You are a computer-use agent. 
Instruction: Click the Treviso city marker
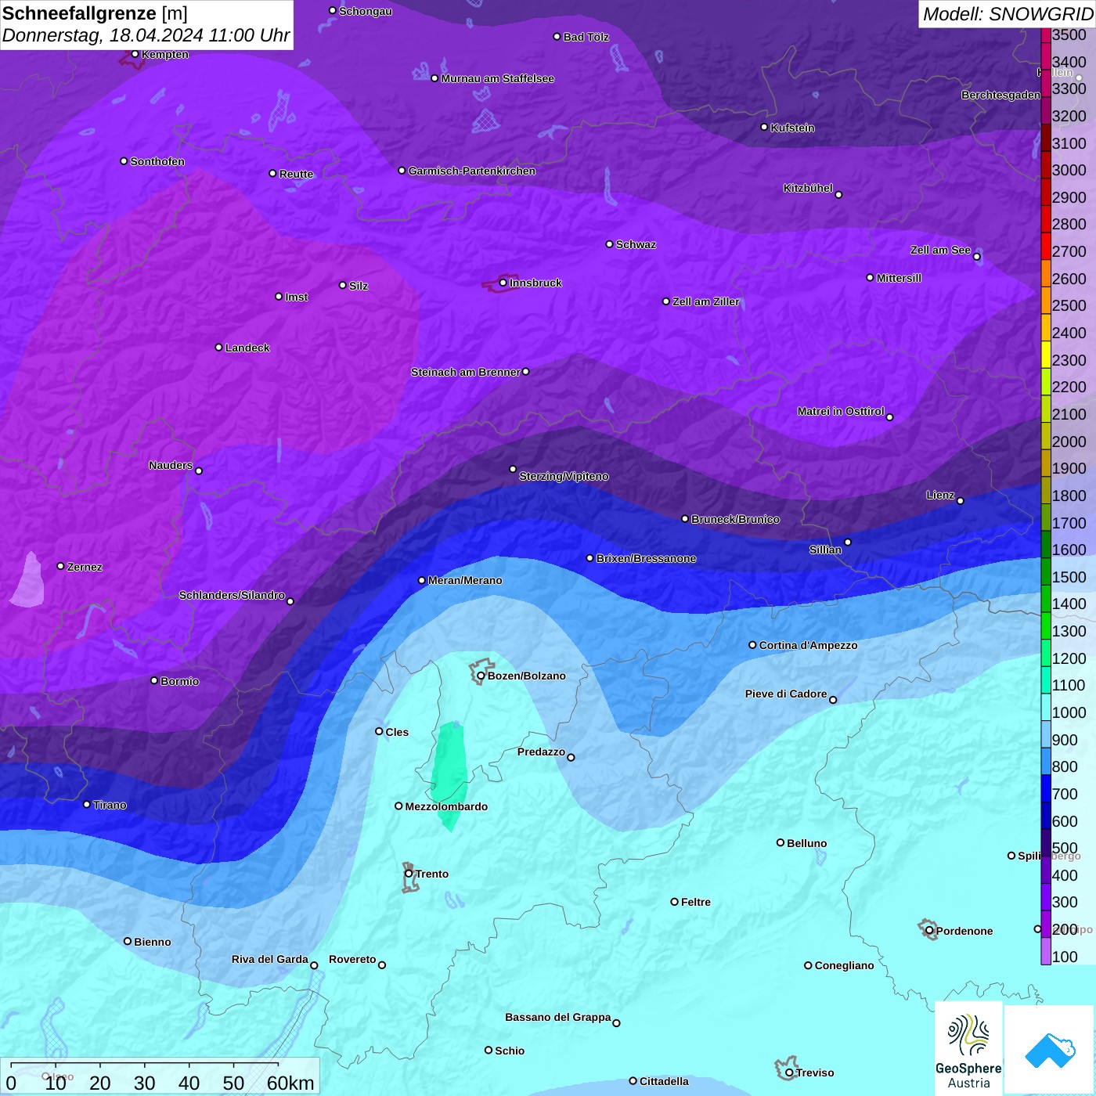789,1073
